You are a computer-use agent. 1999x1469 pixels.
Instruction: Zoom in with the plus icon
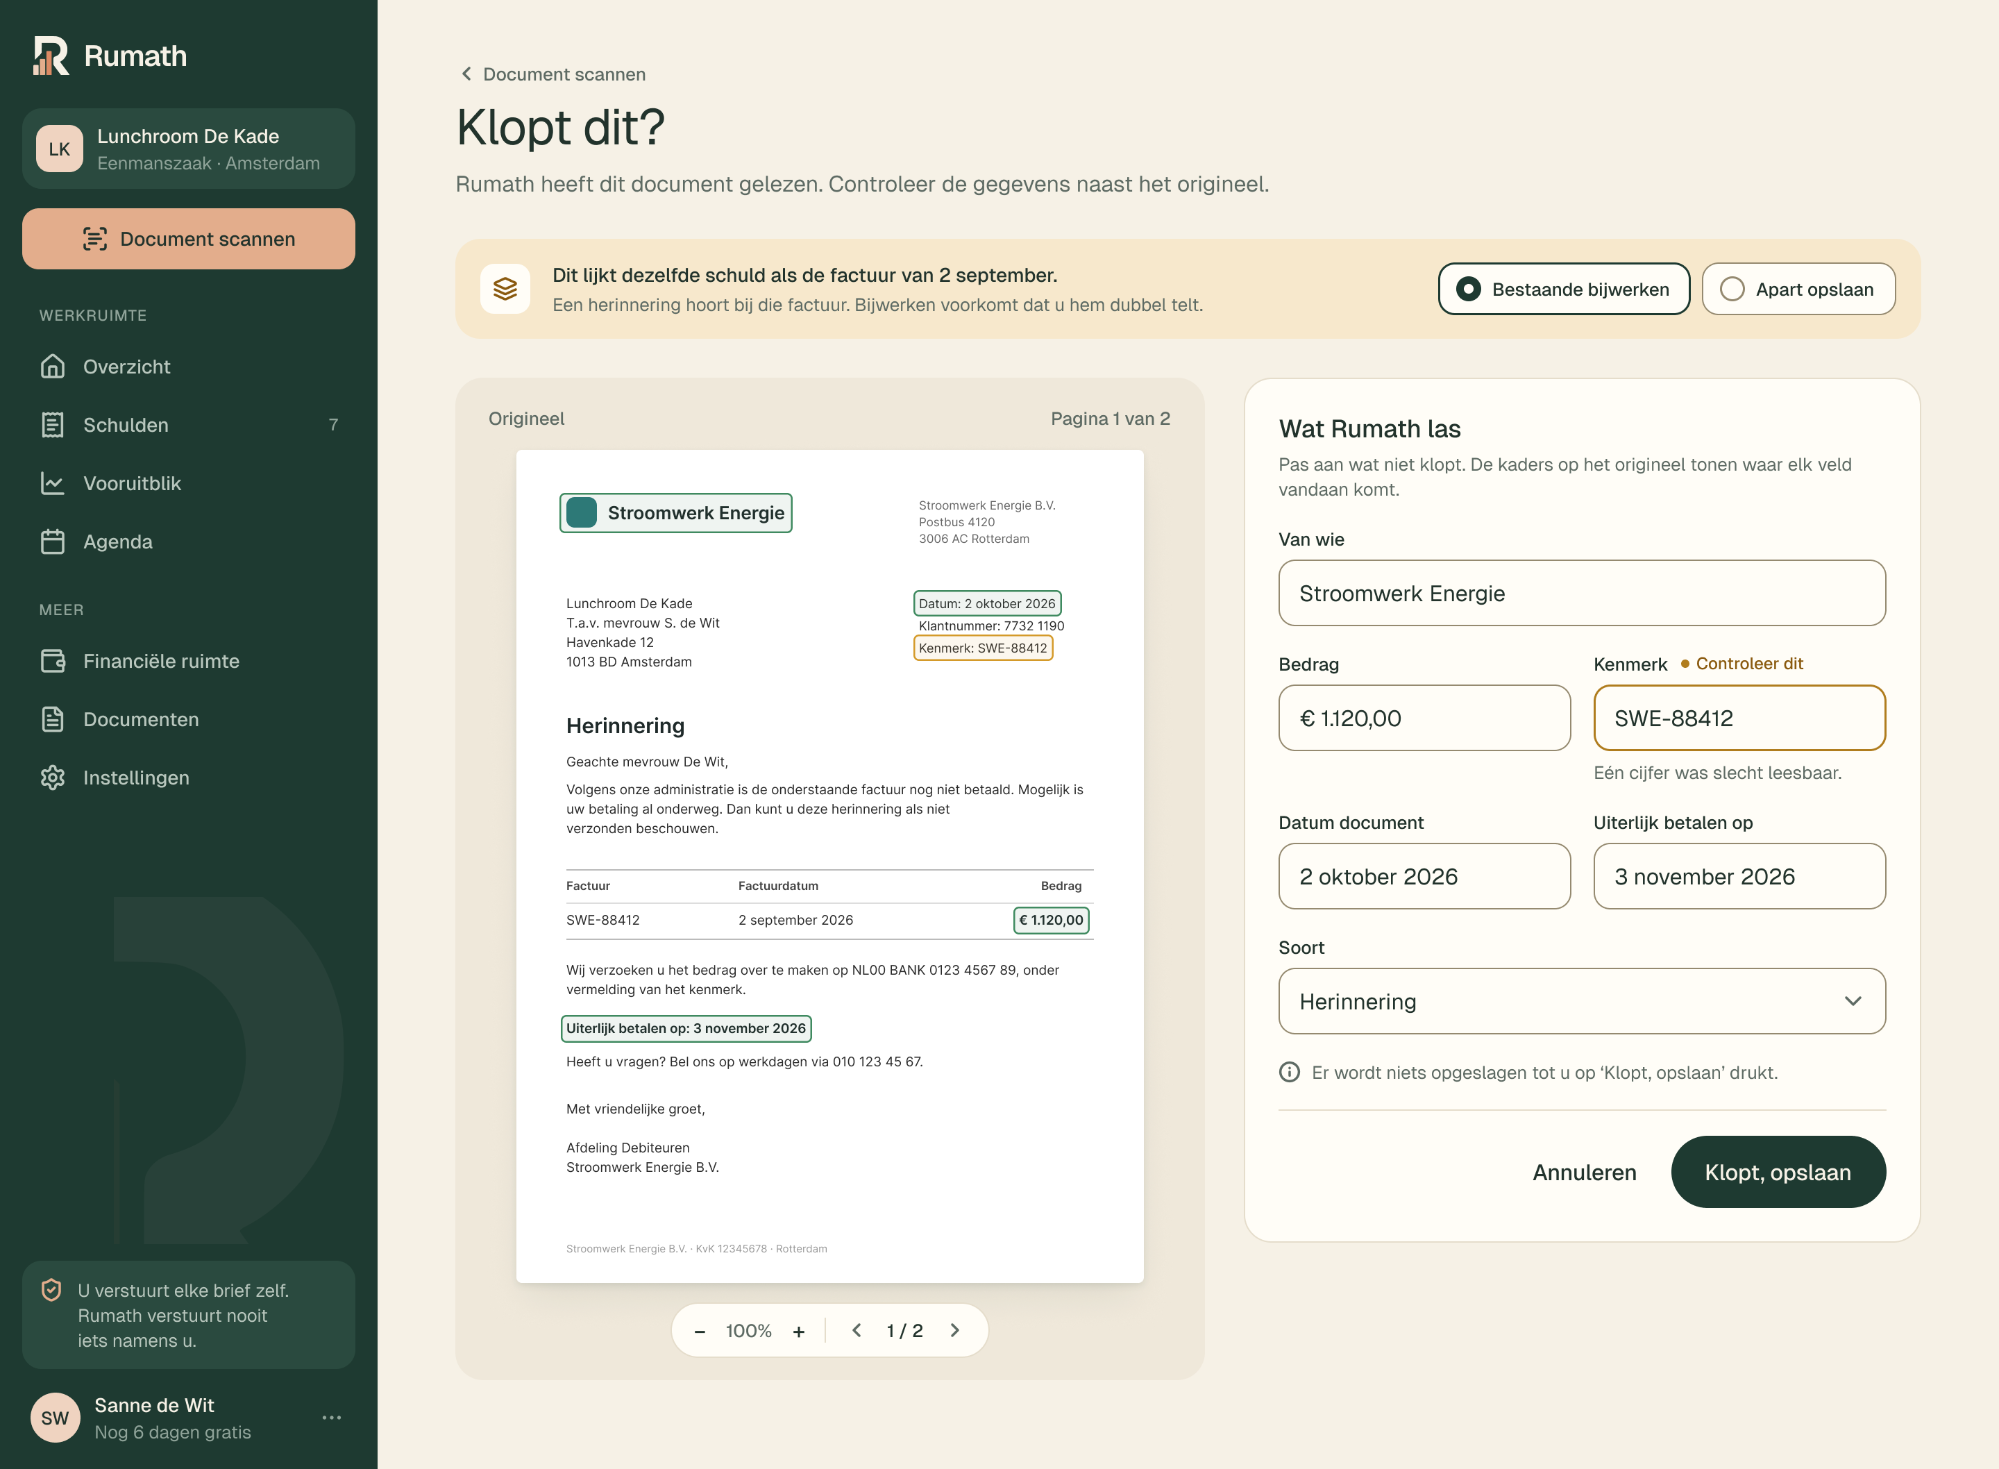tap(799, 1331)
